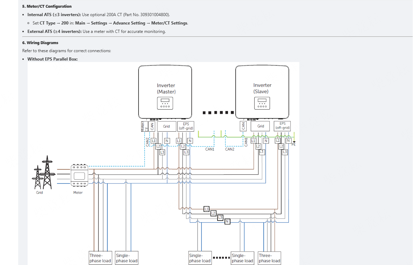Click the Three-phase load box under the Meter

[x=100, y=258]
